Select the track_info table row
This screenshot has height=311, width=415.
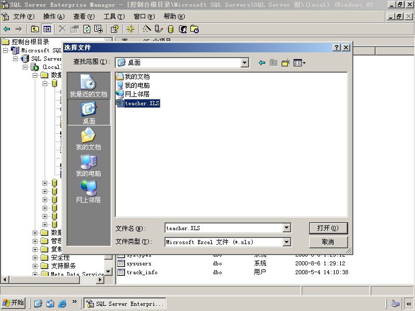click(x=233, y=272)
